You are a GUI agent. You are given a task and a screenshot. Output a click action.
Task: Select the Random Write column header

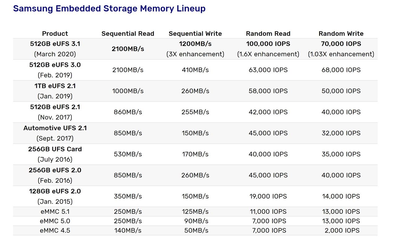tap(341, 34)
